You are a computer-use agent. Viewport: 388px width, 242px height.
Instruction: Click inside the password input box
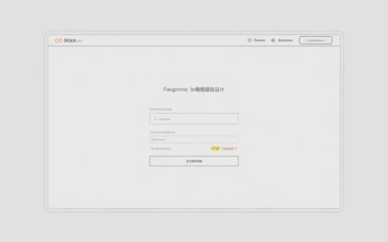tap(194, 139)
